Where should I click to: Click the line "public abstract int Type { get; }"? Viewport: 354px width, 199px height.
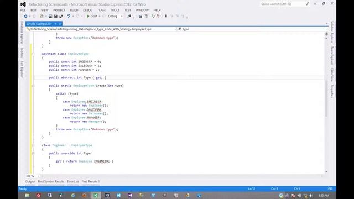[x=77, y=77]
